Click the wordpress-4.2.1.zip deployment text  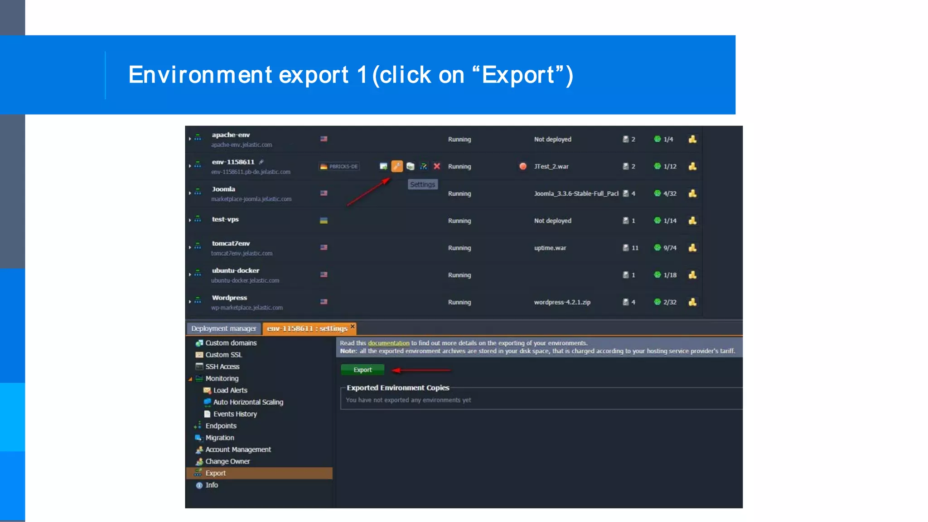coord(562,302)
